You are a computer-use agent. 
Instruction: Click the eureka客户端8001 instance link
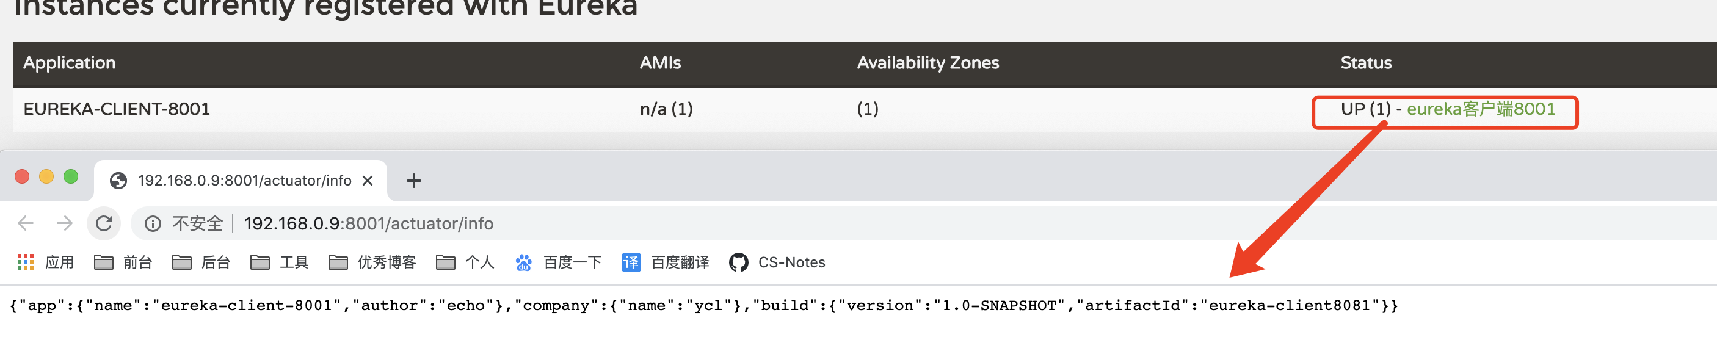(1480, 109)
